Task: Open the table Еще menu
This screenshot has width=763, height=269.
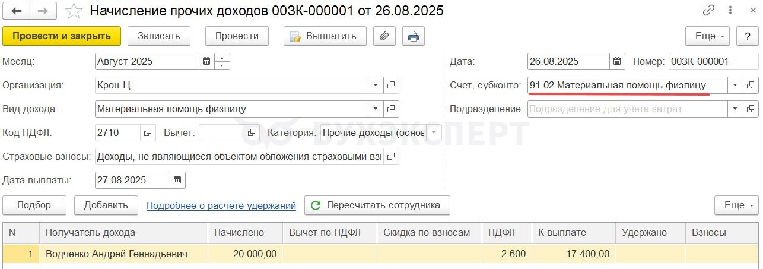Action: click(x=737, y=205)
